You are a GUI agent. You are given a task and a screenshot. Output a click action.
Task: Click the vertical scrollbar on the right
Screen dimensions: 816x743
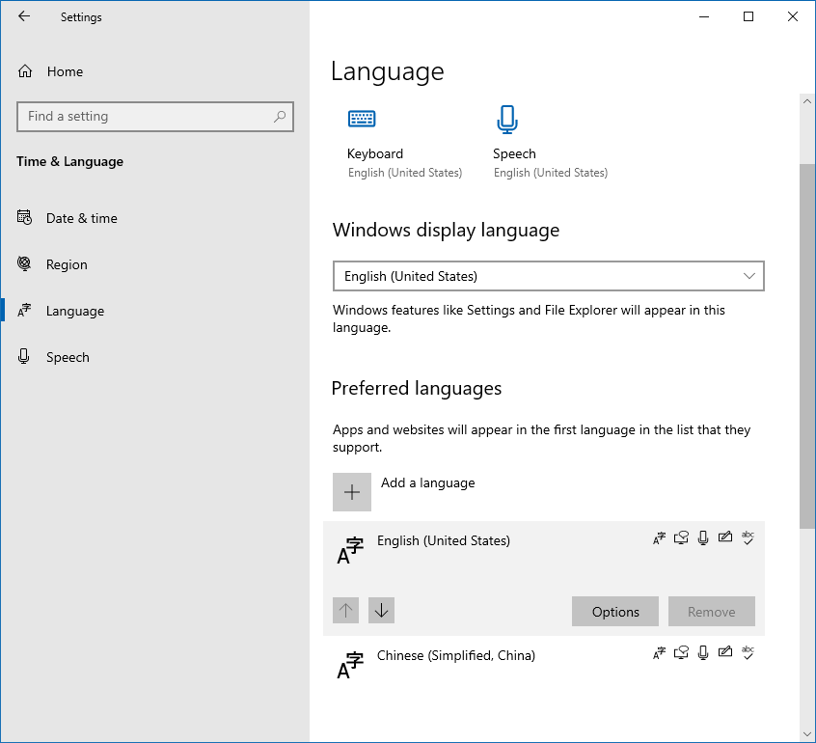[807, 345]
